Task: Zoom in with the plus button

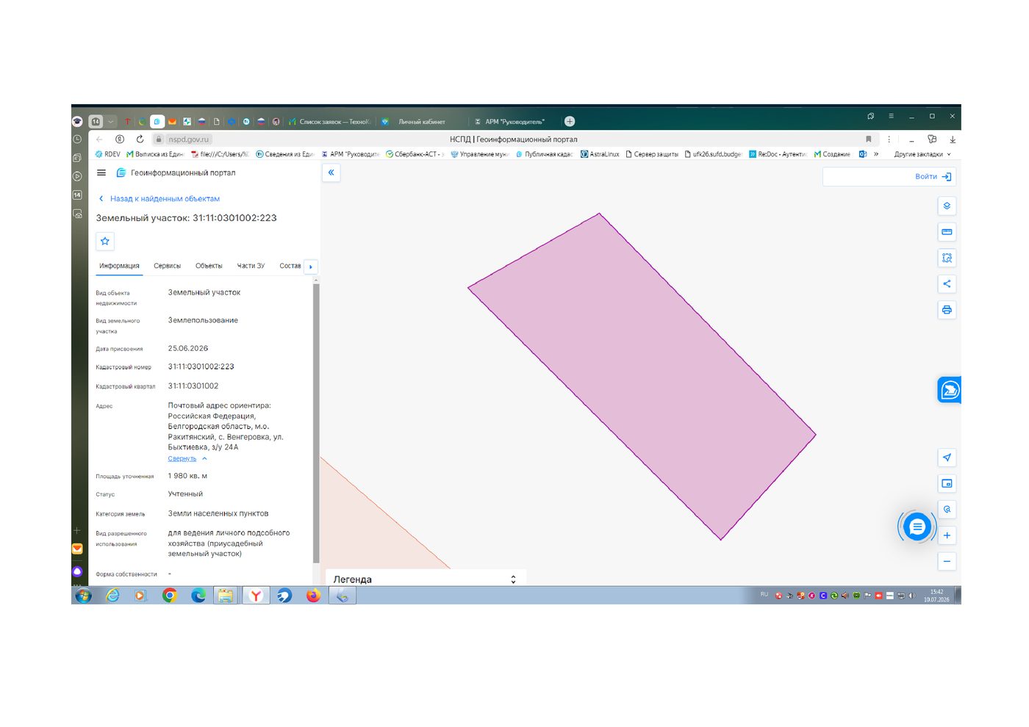Action: (947, 535)
